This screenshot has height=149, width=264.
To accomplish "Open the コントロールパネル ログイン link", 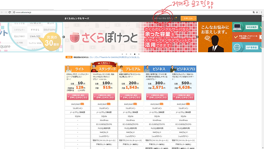I will coord(162,18).
